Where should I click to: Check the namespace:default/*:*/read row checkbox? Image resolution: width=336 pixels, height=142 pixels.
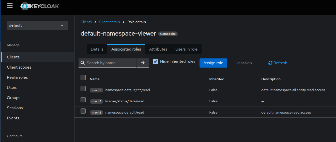83,89
